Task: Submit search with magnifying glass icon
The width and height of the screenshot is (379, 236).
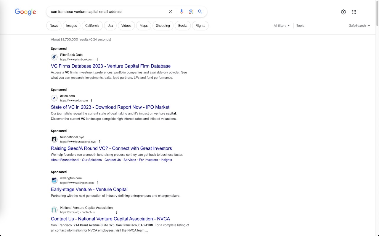Action: [x=200, y=12]
